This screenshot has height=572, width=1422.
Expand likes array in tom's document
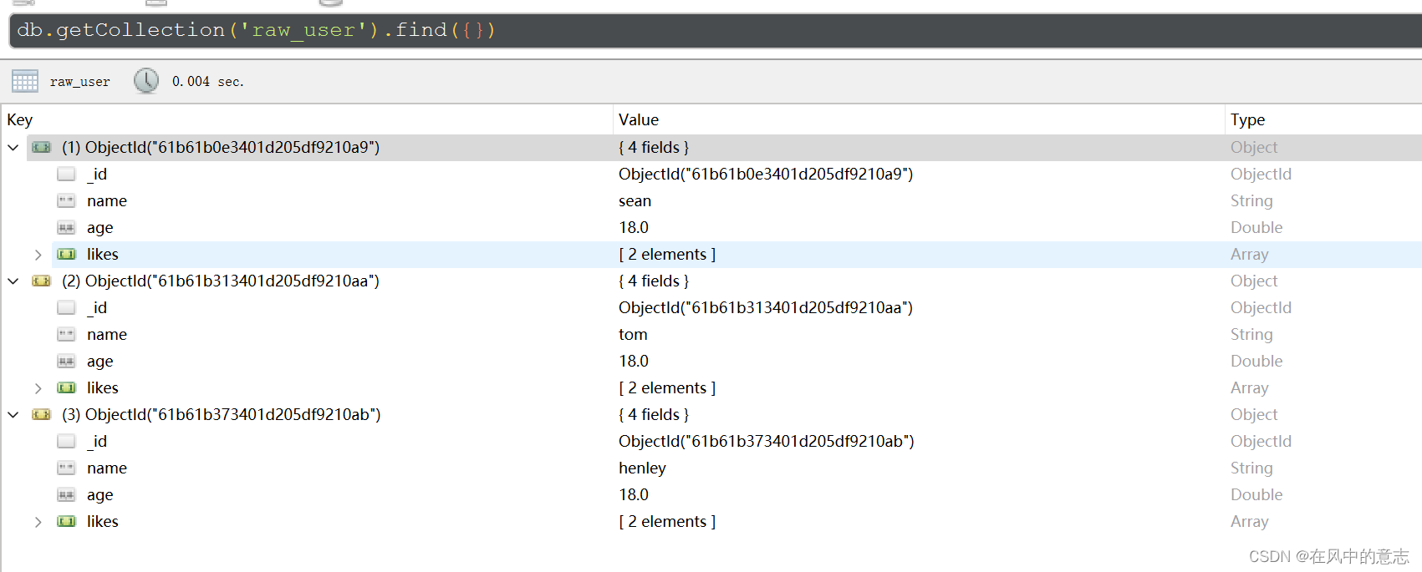coord(38,388)
